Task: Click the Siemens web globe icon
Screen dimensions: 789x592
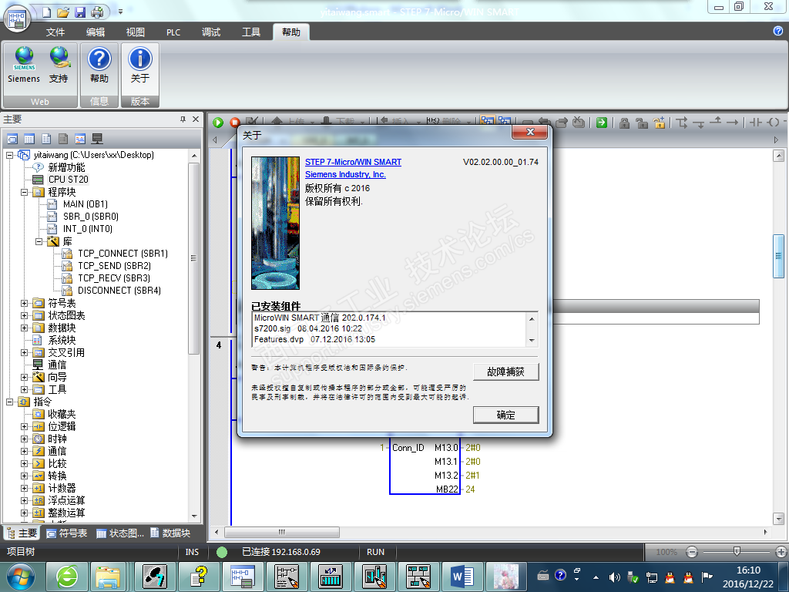Action: pos(24,65)
